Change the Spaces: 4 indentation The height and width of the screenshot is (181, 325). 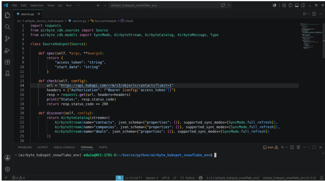[152, 178]
